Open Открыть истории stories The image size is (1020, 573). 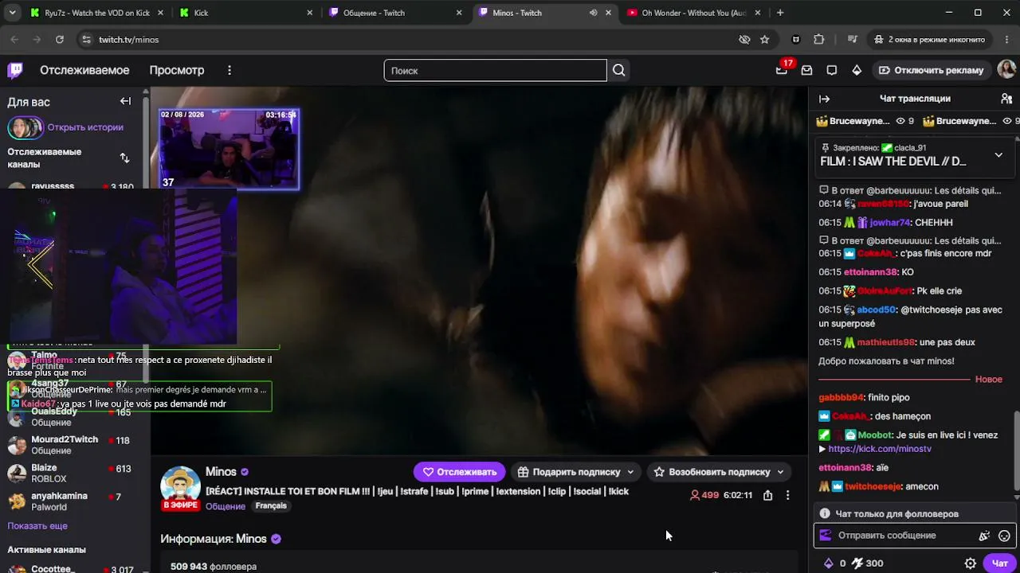click(85, 127)
